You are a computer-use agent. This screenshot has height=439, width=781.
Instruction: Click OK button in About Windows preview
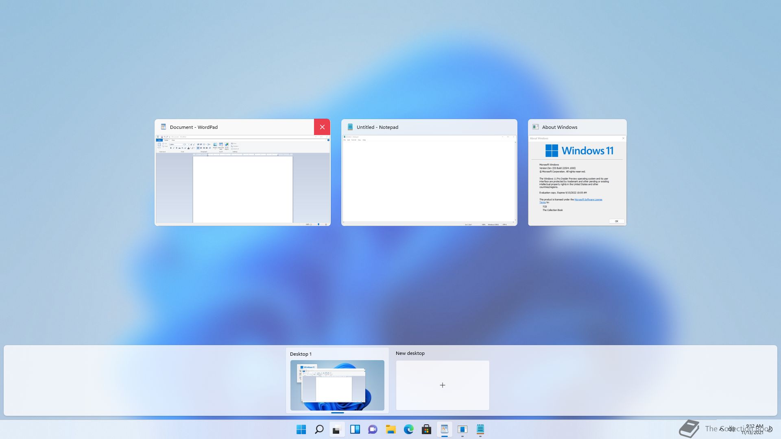click(617, 221)
